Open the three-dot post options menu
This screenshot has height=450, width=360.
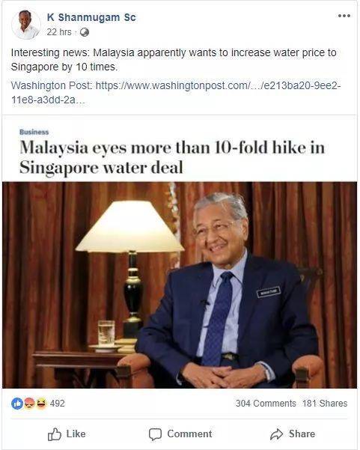point(344,16)
